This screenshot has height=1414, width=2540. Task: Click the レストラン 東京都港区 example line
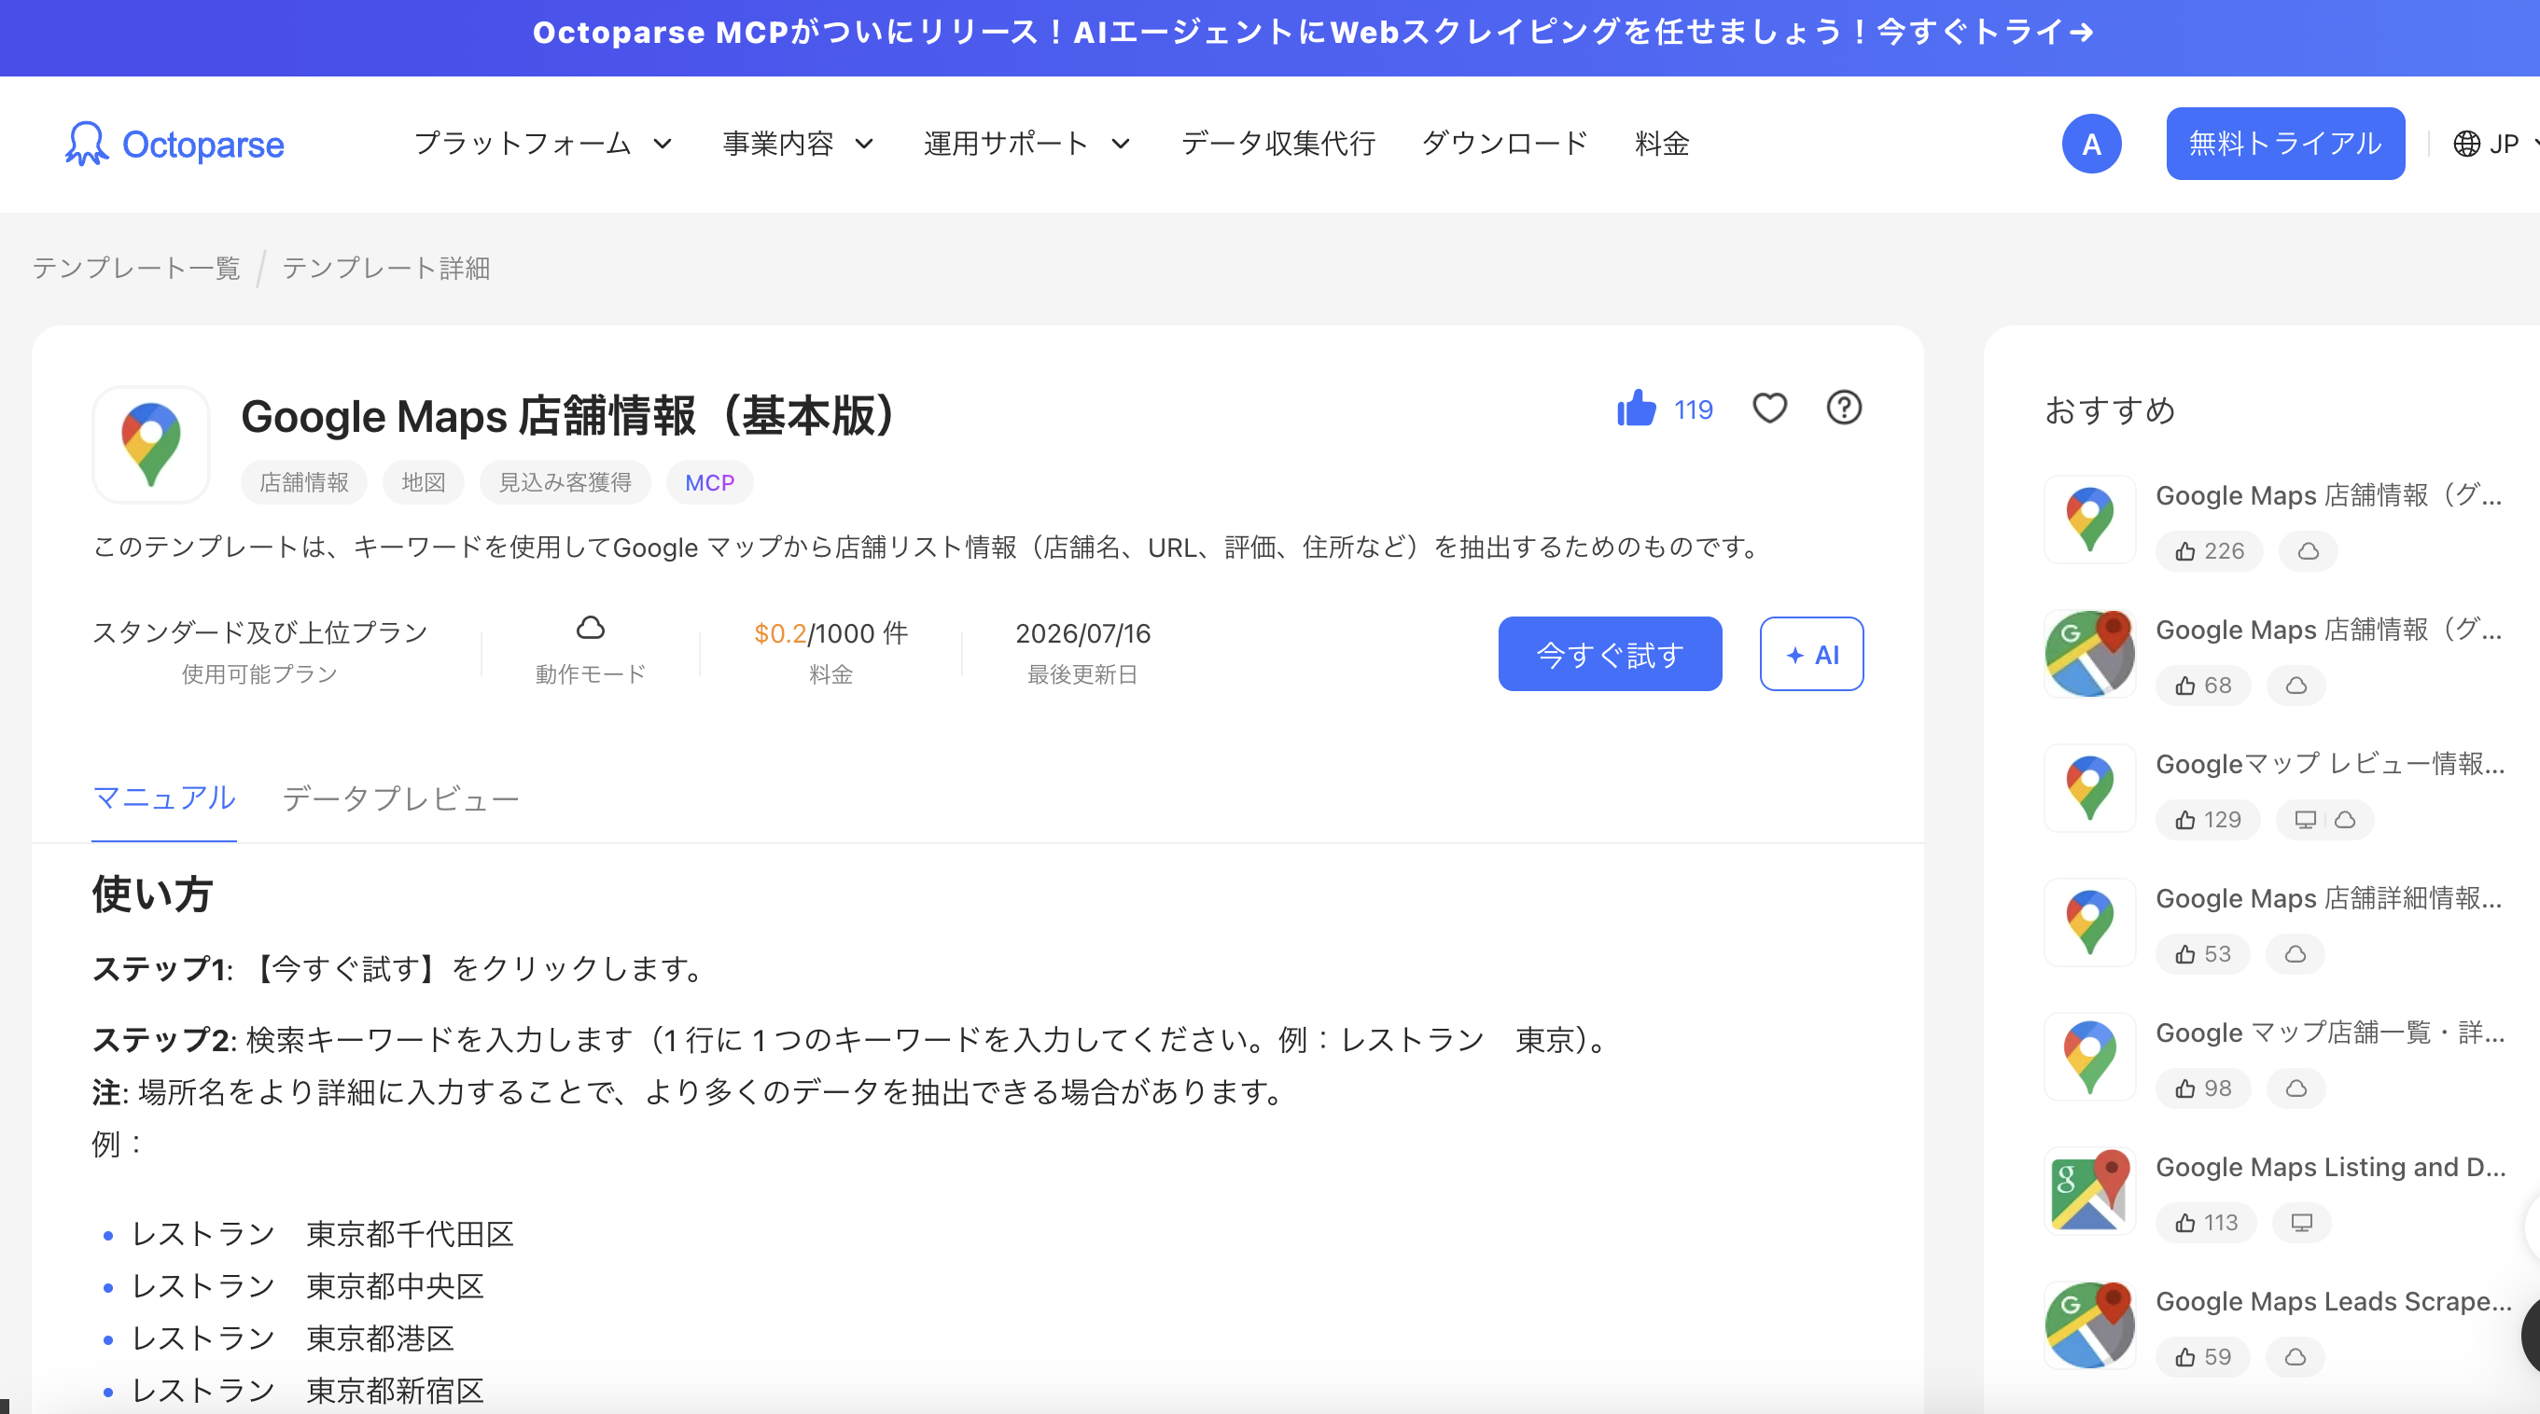tap(293, 1338)
